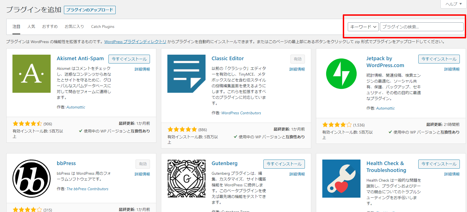Screen dimensions: 467x212
Task: Click the Classic Editor plugin icon
Action: point(186,74)
